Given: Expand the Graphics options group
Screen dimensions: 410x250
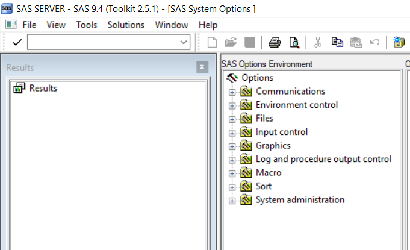Looking at the screenshot, I should [232, 146].
